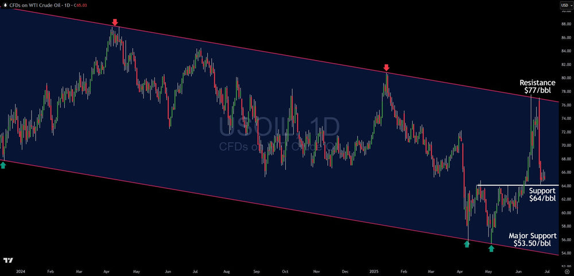Click red arrow marker at April peak
574x276 pixels.
tap(115, 22)
